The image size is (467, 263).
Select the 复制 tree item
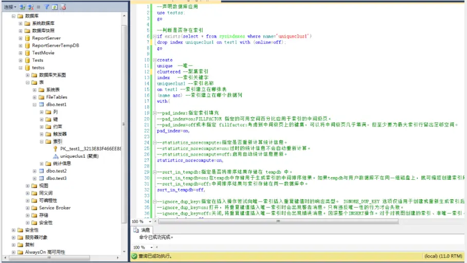(x=29, y=245)
